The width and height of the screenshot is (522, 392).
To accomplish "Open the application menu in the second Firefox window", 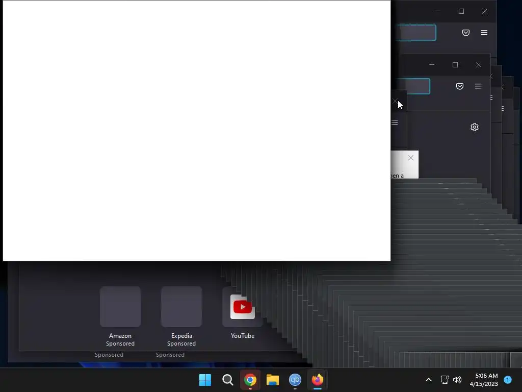I will (478, 86).
